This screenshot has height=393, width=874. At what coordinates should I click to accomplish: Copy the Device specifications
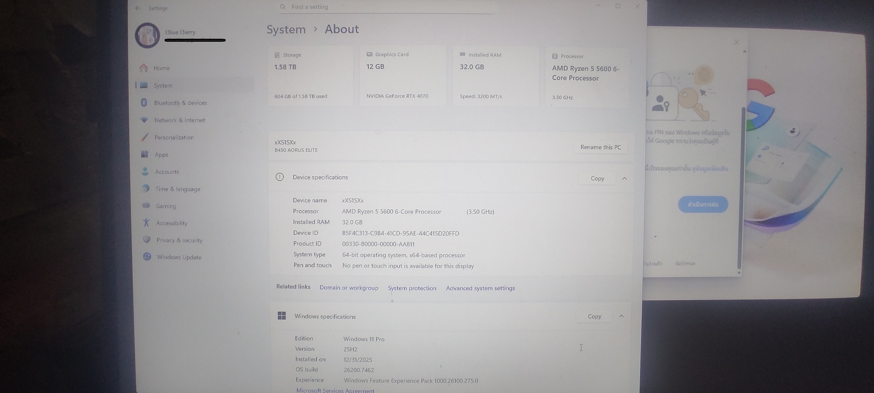click(597, 179)
